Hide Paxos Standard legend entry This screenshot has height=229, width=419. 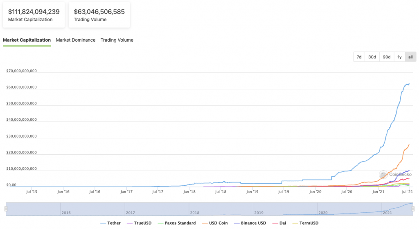177,223
